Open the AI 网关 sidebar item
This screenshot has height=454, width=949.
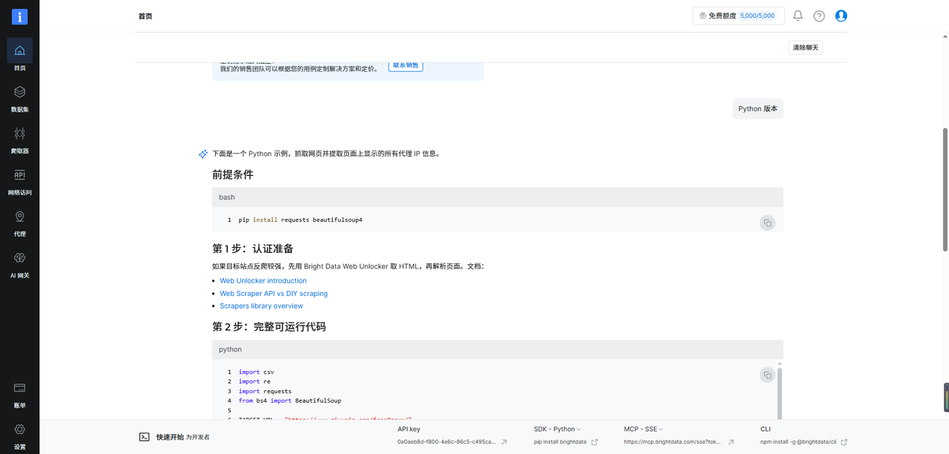[19, 264]
